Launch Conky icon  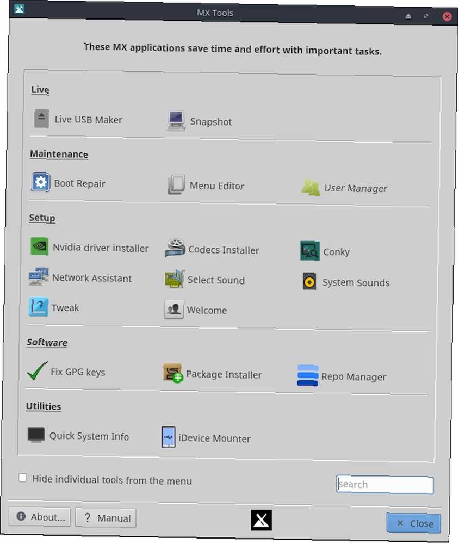309,250
